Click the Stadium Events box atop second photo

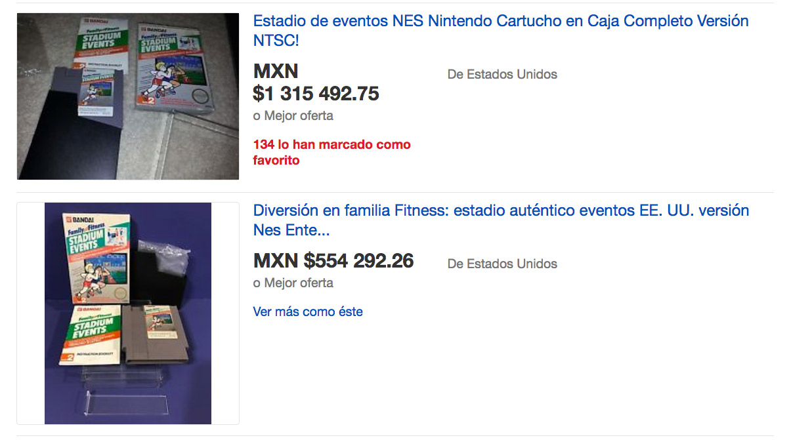(x=96, y=258)
